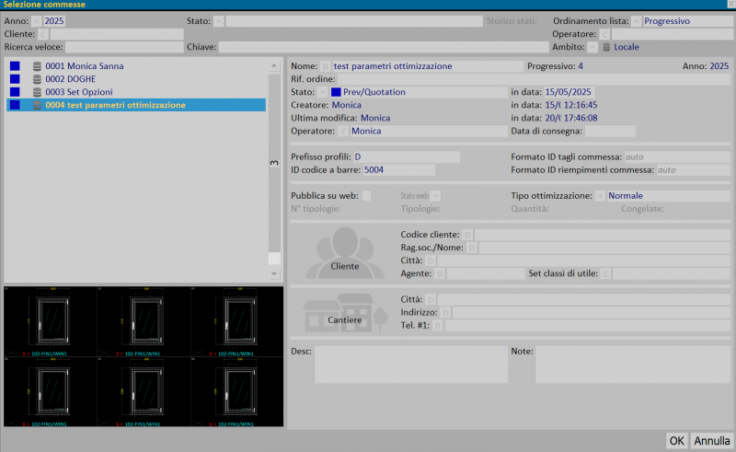The width and height of the screenshot is (736, 452).
Task: Click the OK button
Action: [676, 441]
